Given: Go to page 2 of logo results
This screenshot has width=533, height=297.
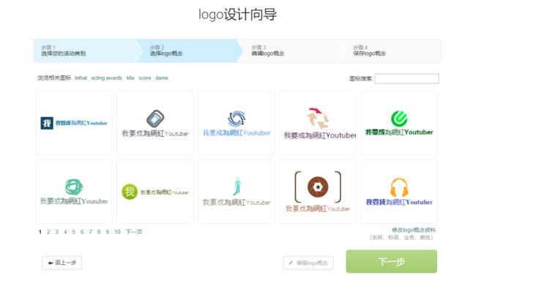Looking at the screenshot, I should point(48,232).
